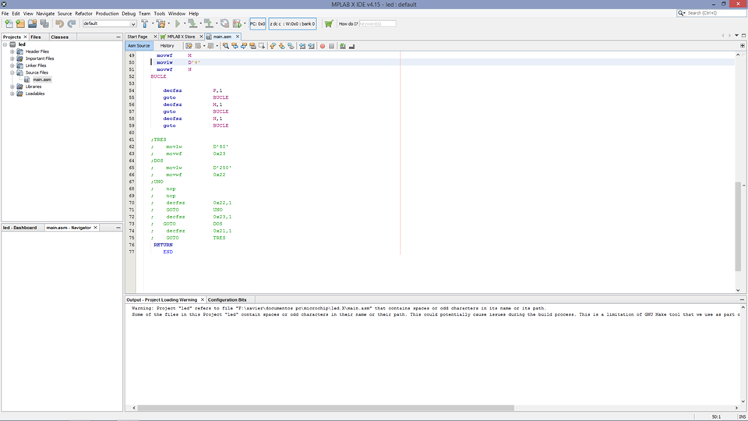Open dropdown arrow next to Debug Project icon
Screen dimensions: 748x421
point(245,23)
